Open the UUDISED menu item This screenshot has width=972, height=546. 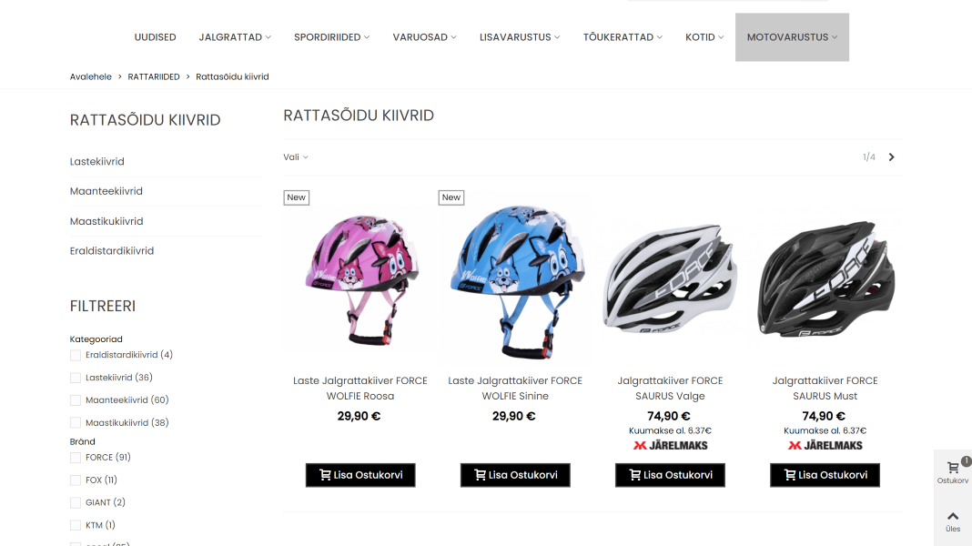(155, 37)
